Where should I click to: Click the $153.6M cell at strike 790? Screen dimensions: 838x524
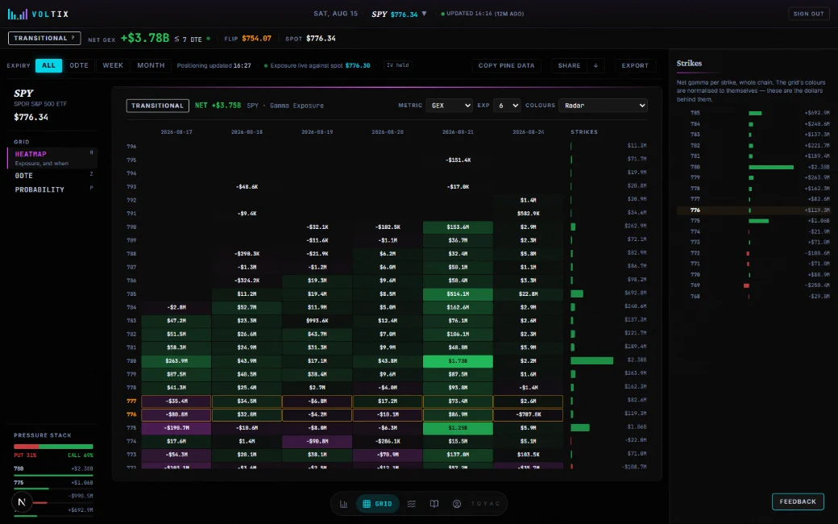pyautogui.click(x=458, y=227)
